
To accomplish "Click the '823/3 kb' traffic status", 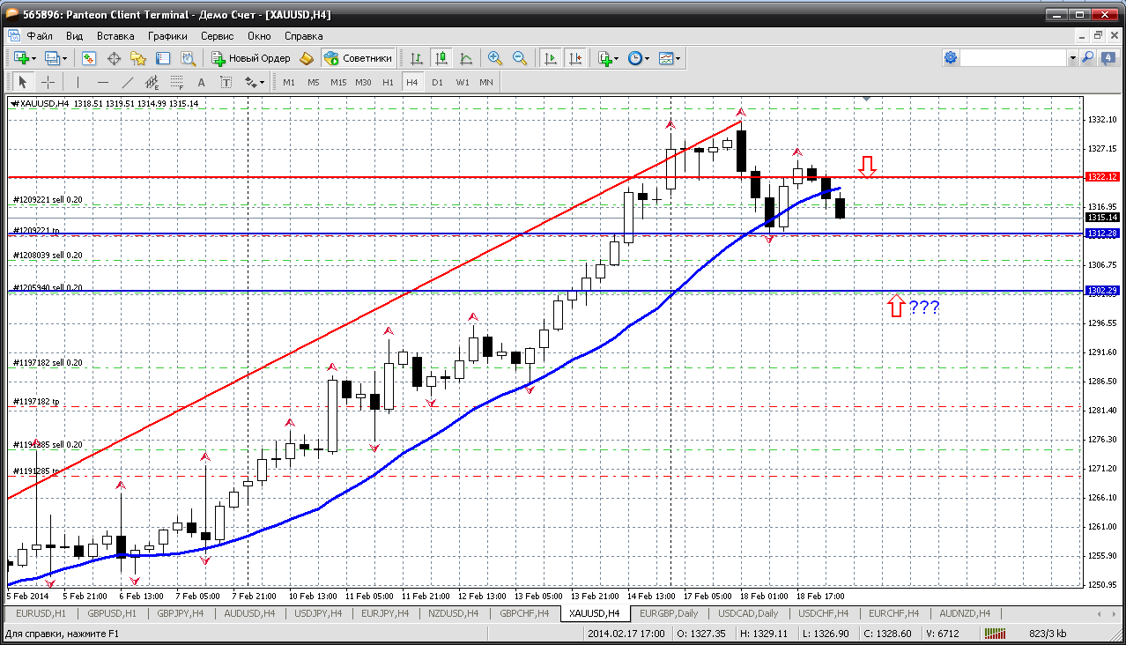I will (1048, 634).
